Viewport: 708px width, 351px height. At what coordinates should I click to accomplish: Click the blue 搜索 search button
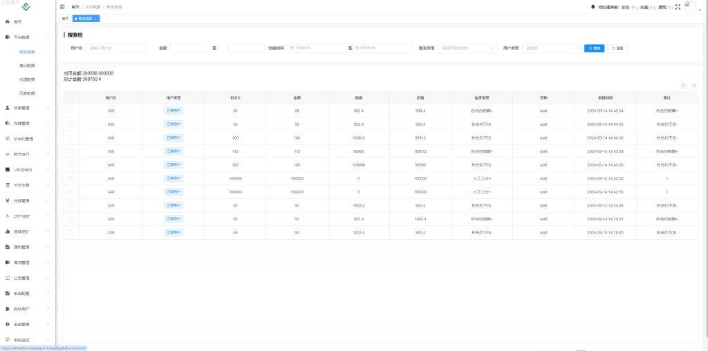[x=594, y=48]
